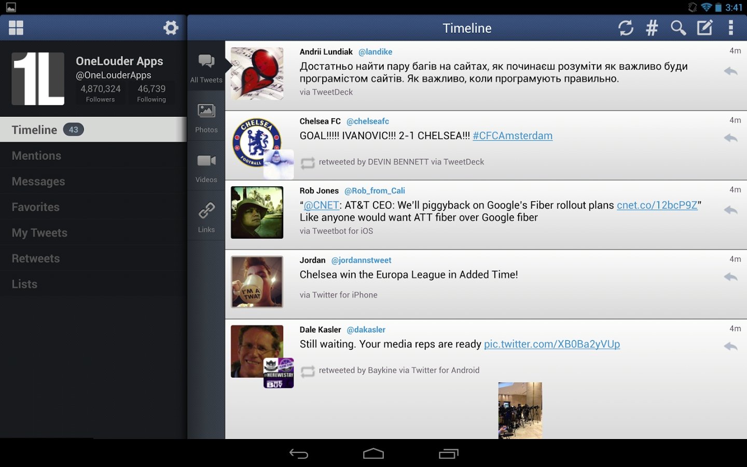Open settings gear in sidebar header
This screenshot has width=747, height=467.
point(171,28)
